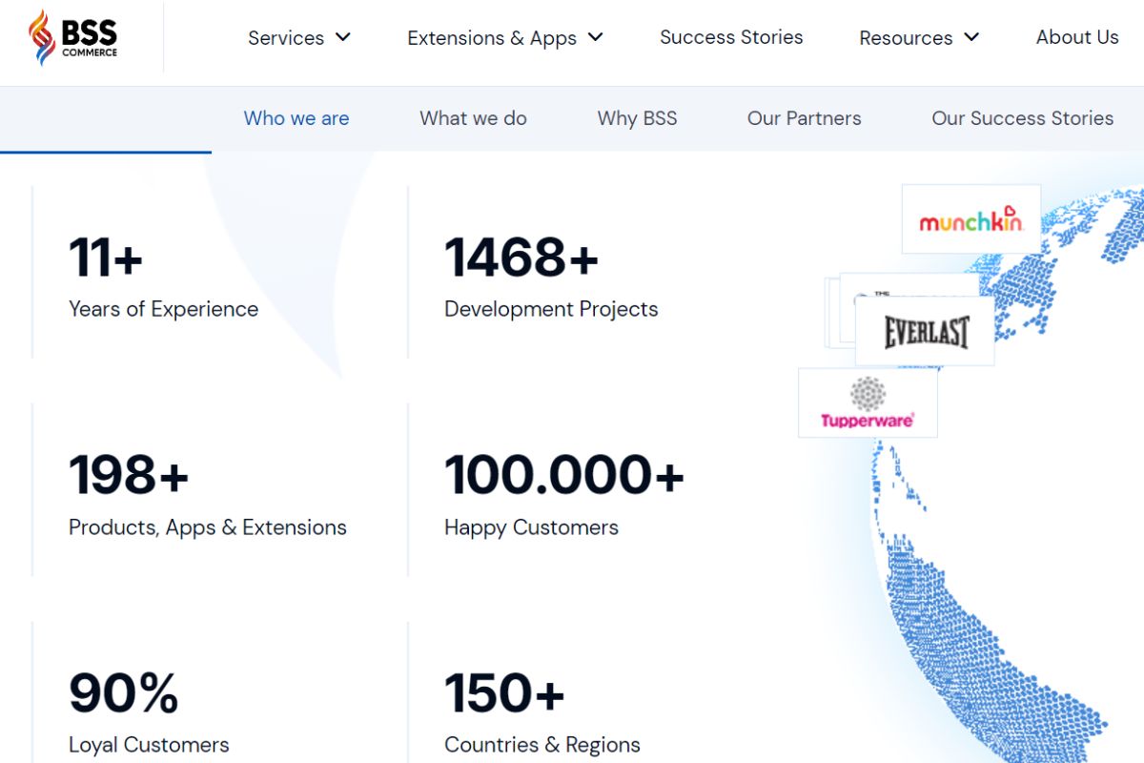Click the 100.000+ statistic number
Screen dimensions: 1144x763
[564, 475]
